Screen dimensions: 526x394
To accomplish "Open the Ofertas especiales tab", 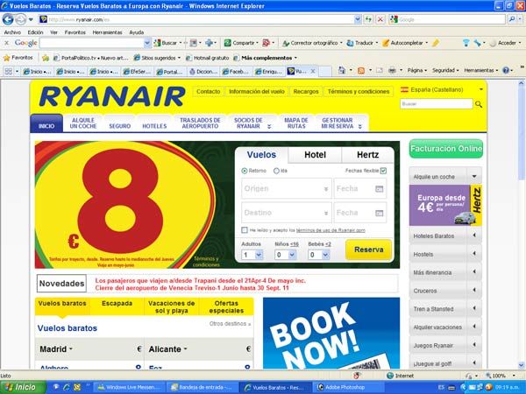I will coord(226,306).
